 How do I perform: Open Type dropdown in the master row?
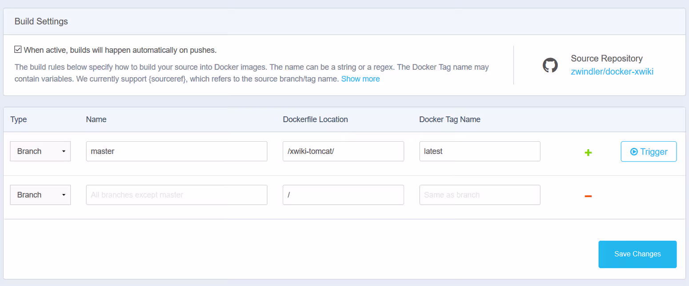[x=40, y=151]
